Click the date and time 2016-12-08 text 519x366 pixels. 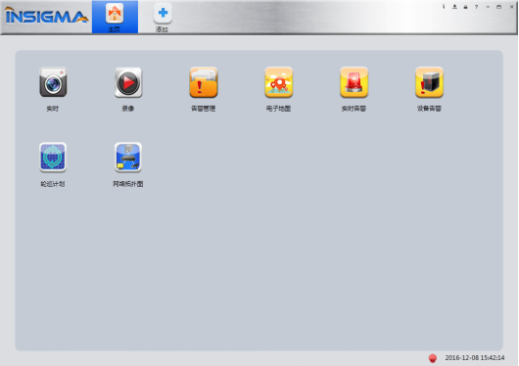point(475,358)
